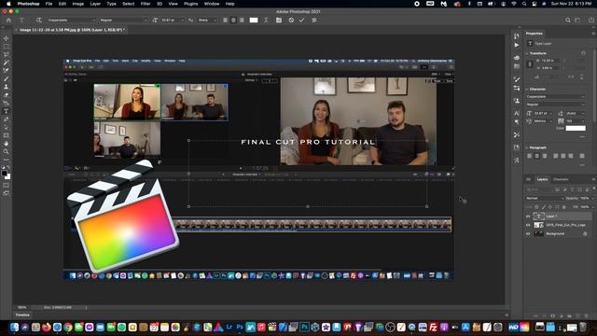Image resolution: width=597 pixels, height=336 pixels.
Task: Open the Layer menu
Action: pyautogui.click(x=95, y=4)
